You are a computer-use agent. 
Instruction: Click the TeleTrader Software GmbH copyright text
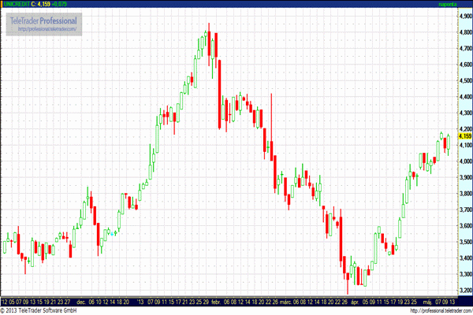coord(46,310)
